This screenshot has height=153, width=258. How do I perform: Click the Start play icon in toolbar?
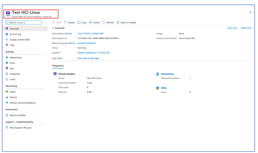click(54, 22)
